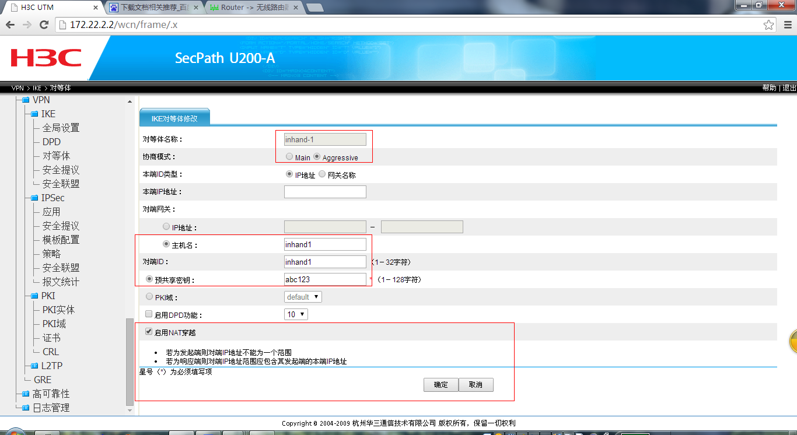Reload the page with the refresh icon

click(x=44, y=24)
